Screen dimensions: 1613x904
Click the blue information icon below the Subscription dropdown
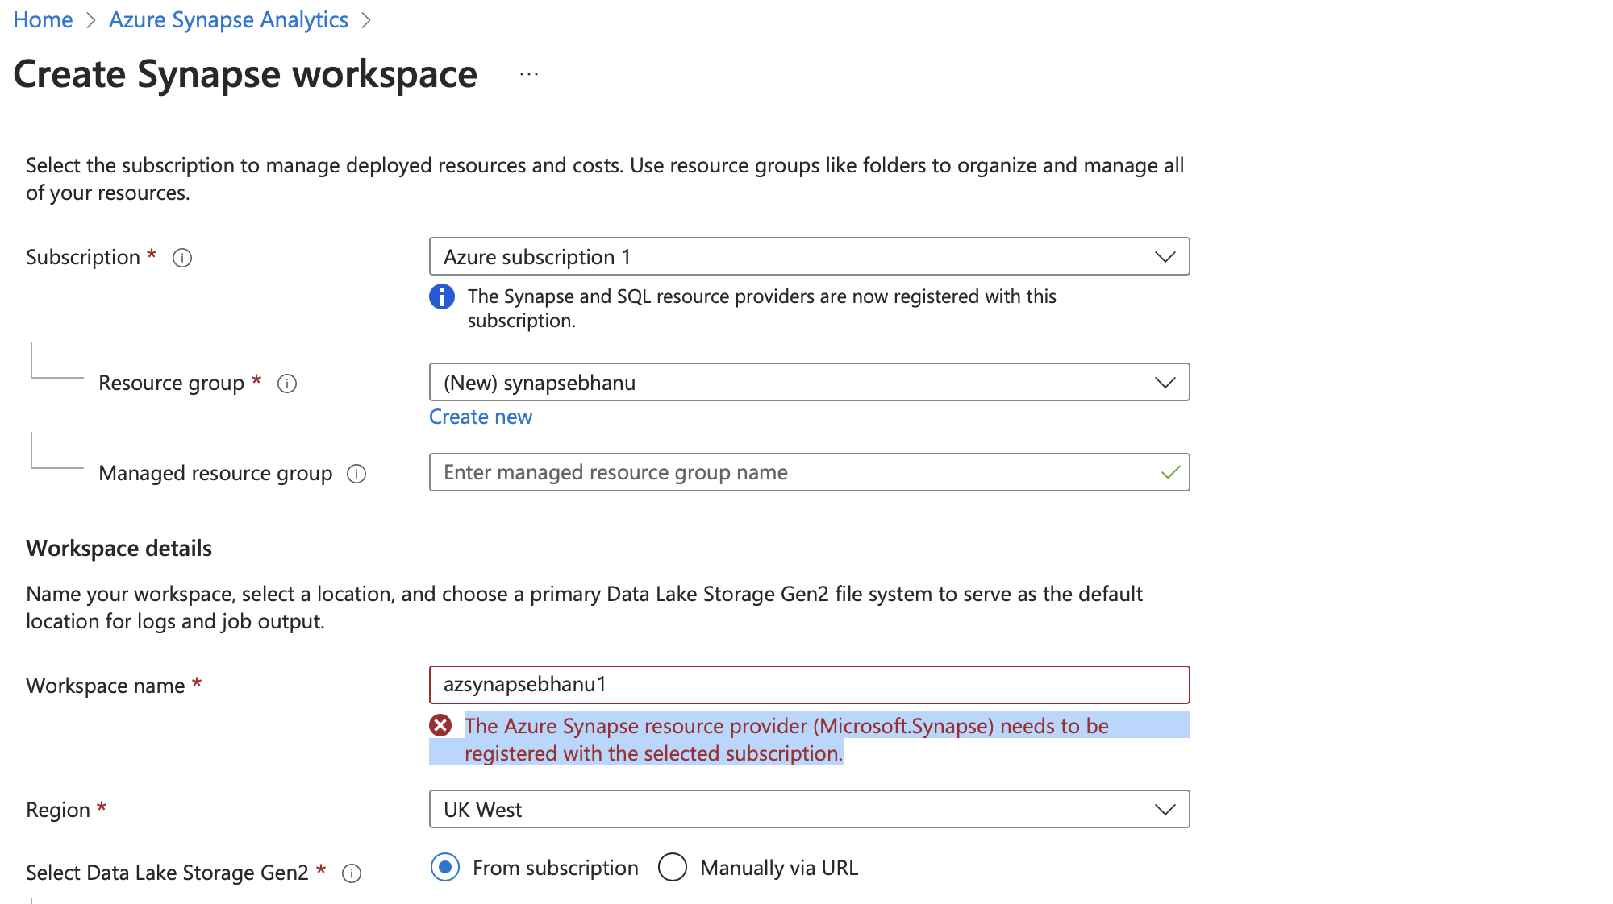click(442, 296)
